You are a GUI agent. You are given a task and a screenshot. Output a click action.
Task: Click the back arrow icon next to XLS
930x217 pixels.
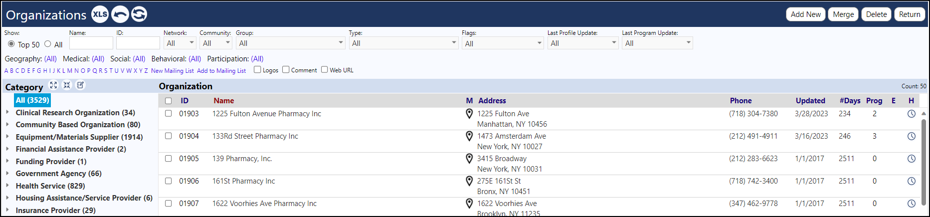[x=120, y=14]
